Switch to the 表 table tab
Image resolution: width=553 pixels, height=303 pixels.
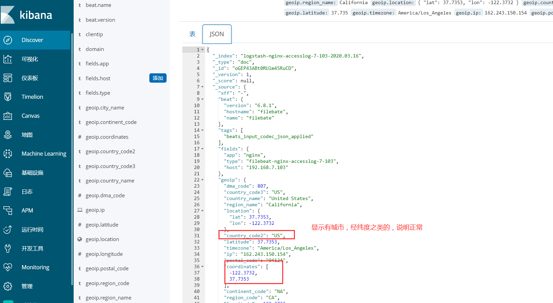[192, 34]
